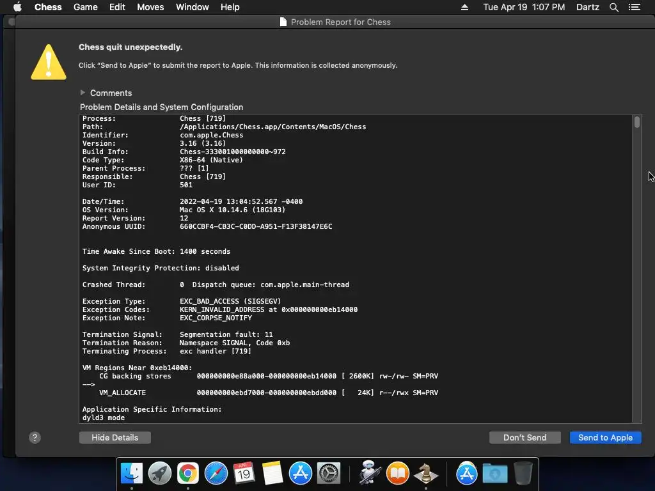Click the Problem Details and System Configuration label
This screenshot has height=491, width=655.
161,107
